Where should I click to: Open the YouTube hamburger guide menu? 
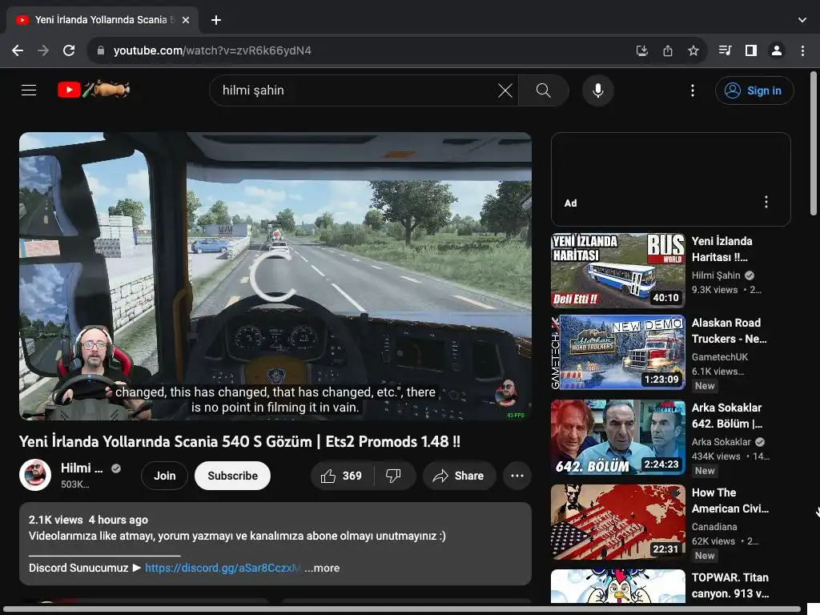[29, 90]
